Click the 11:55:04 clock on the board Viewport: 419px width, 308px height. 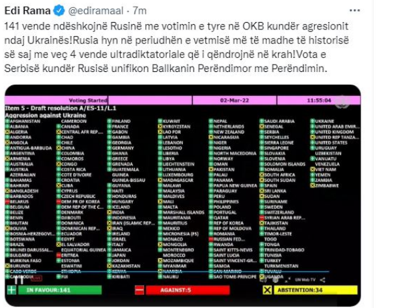[315, 99]
